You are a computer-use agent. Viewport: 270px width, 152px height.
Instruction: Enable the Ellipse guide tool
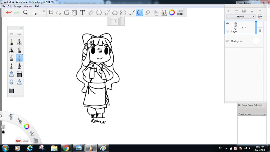tap(99, 13)
